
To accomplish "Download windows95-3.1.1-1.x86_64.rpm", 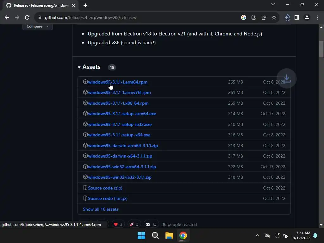I will click(118, 103).
